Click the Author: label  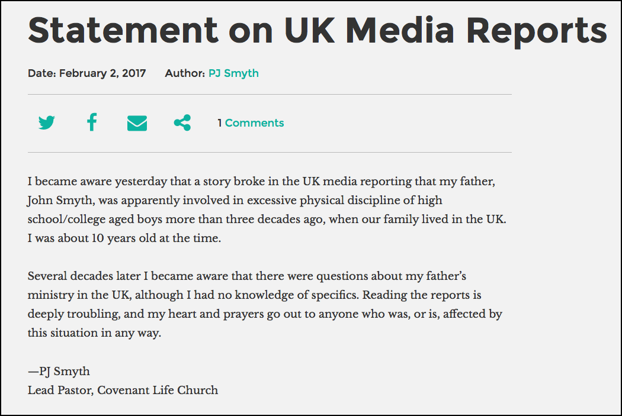click(x=185, y=73)
